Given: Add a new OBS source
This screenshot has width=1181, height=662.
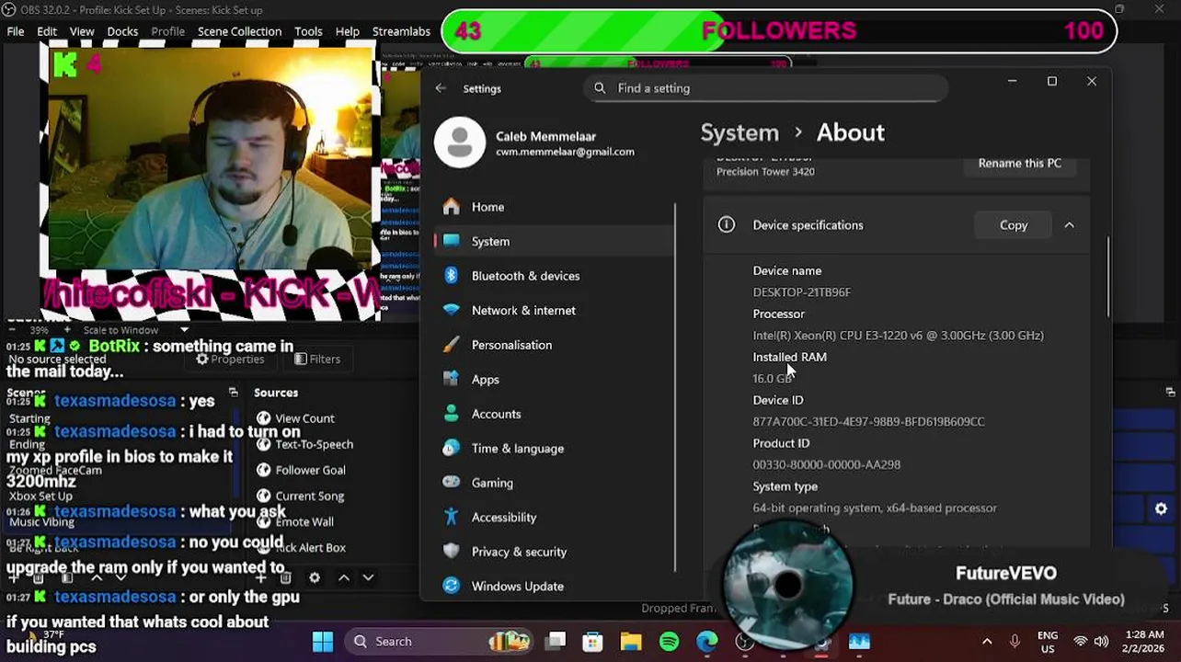Looking at the screenshot, I should pos(261,577).
